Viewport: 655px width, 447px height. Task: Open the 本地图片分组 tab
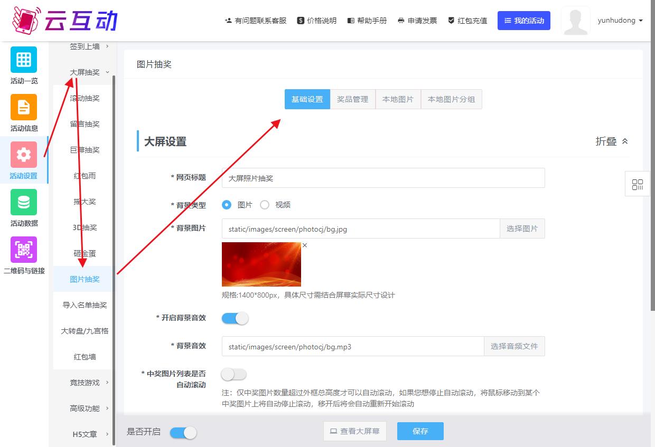click(x=451, y=99)
